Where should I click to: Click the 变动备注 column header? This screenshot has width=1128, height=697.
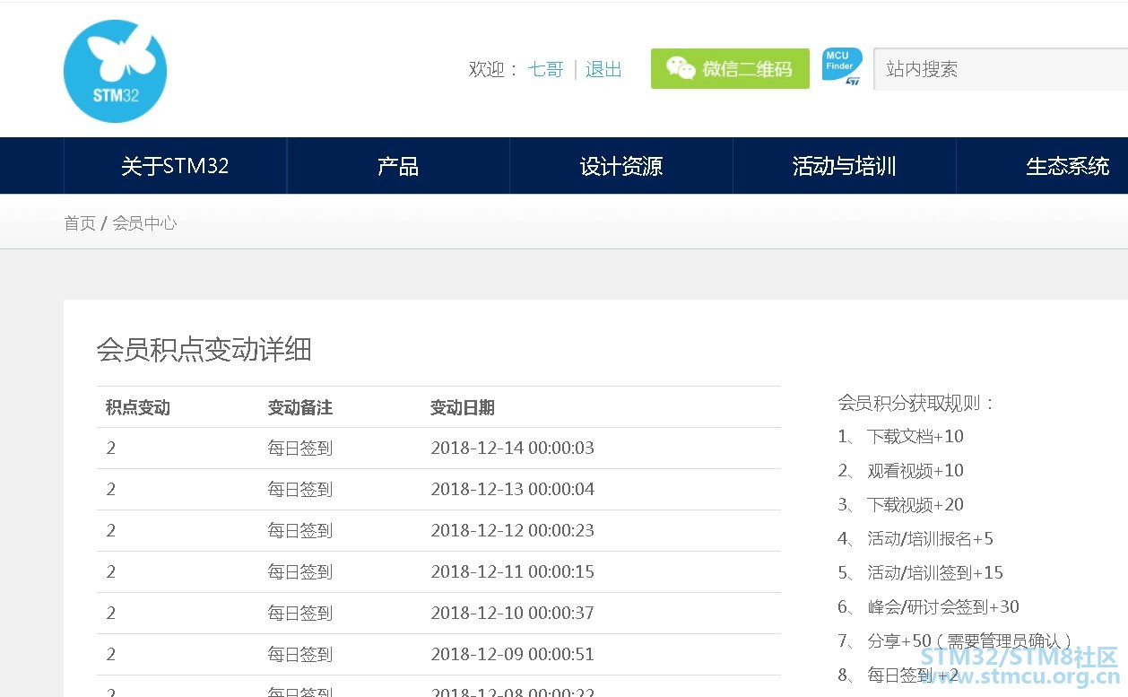300,408
